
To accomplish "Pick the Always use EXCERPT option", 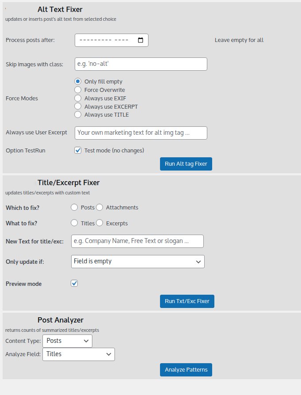I will click(78, 106).
